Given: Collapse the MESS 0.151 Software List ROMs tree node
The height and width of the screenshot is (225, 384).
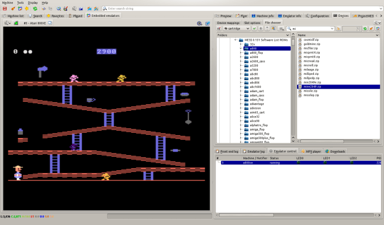Looking at the screenshot, I should [x=235, y=40].
